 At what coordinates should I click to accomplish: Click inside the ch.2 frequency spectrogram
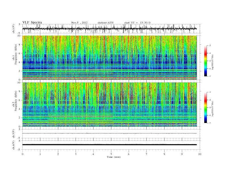(109, 104)
